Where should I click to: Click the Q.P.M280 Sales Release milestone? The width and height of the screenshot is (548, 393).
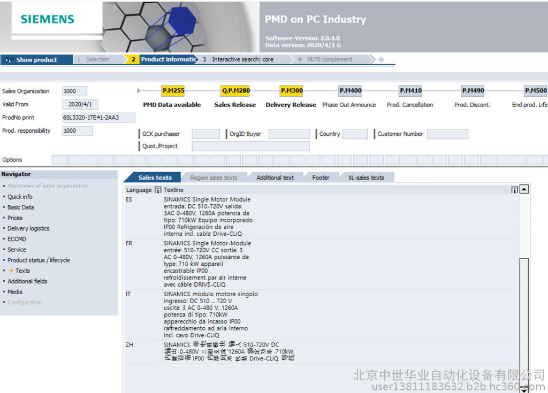(x=235, y=91)
